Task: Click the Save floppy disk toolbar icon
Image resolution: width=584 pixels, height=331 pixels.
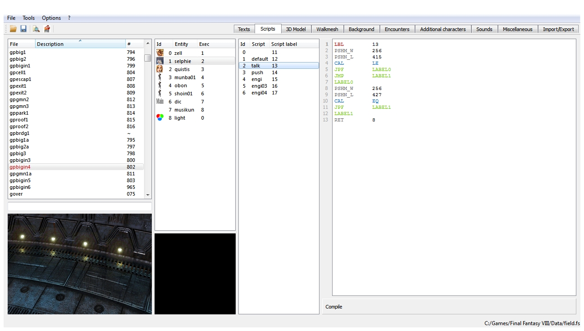Action: 23,29
